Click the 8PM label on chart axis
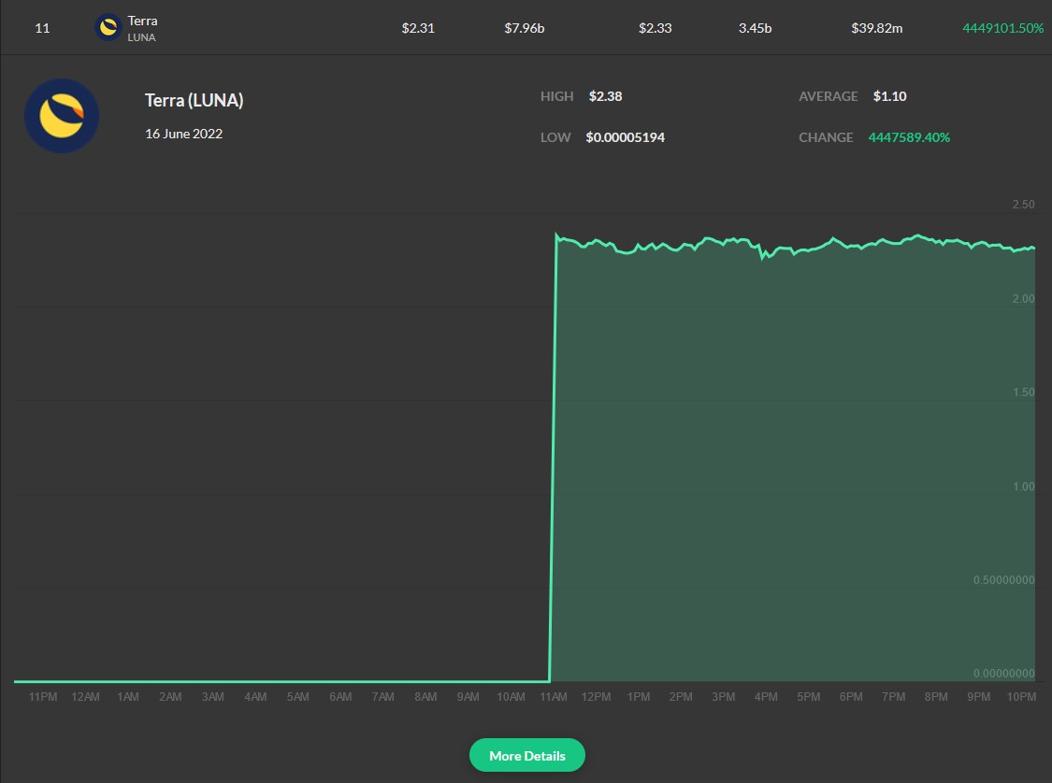The image size is (1052, 783). point(936,696)
